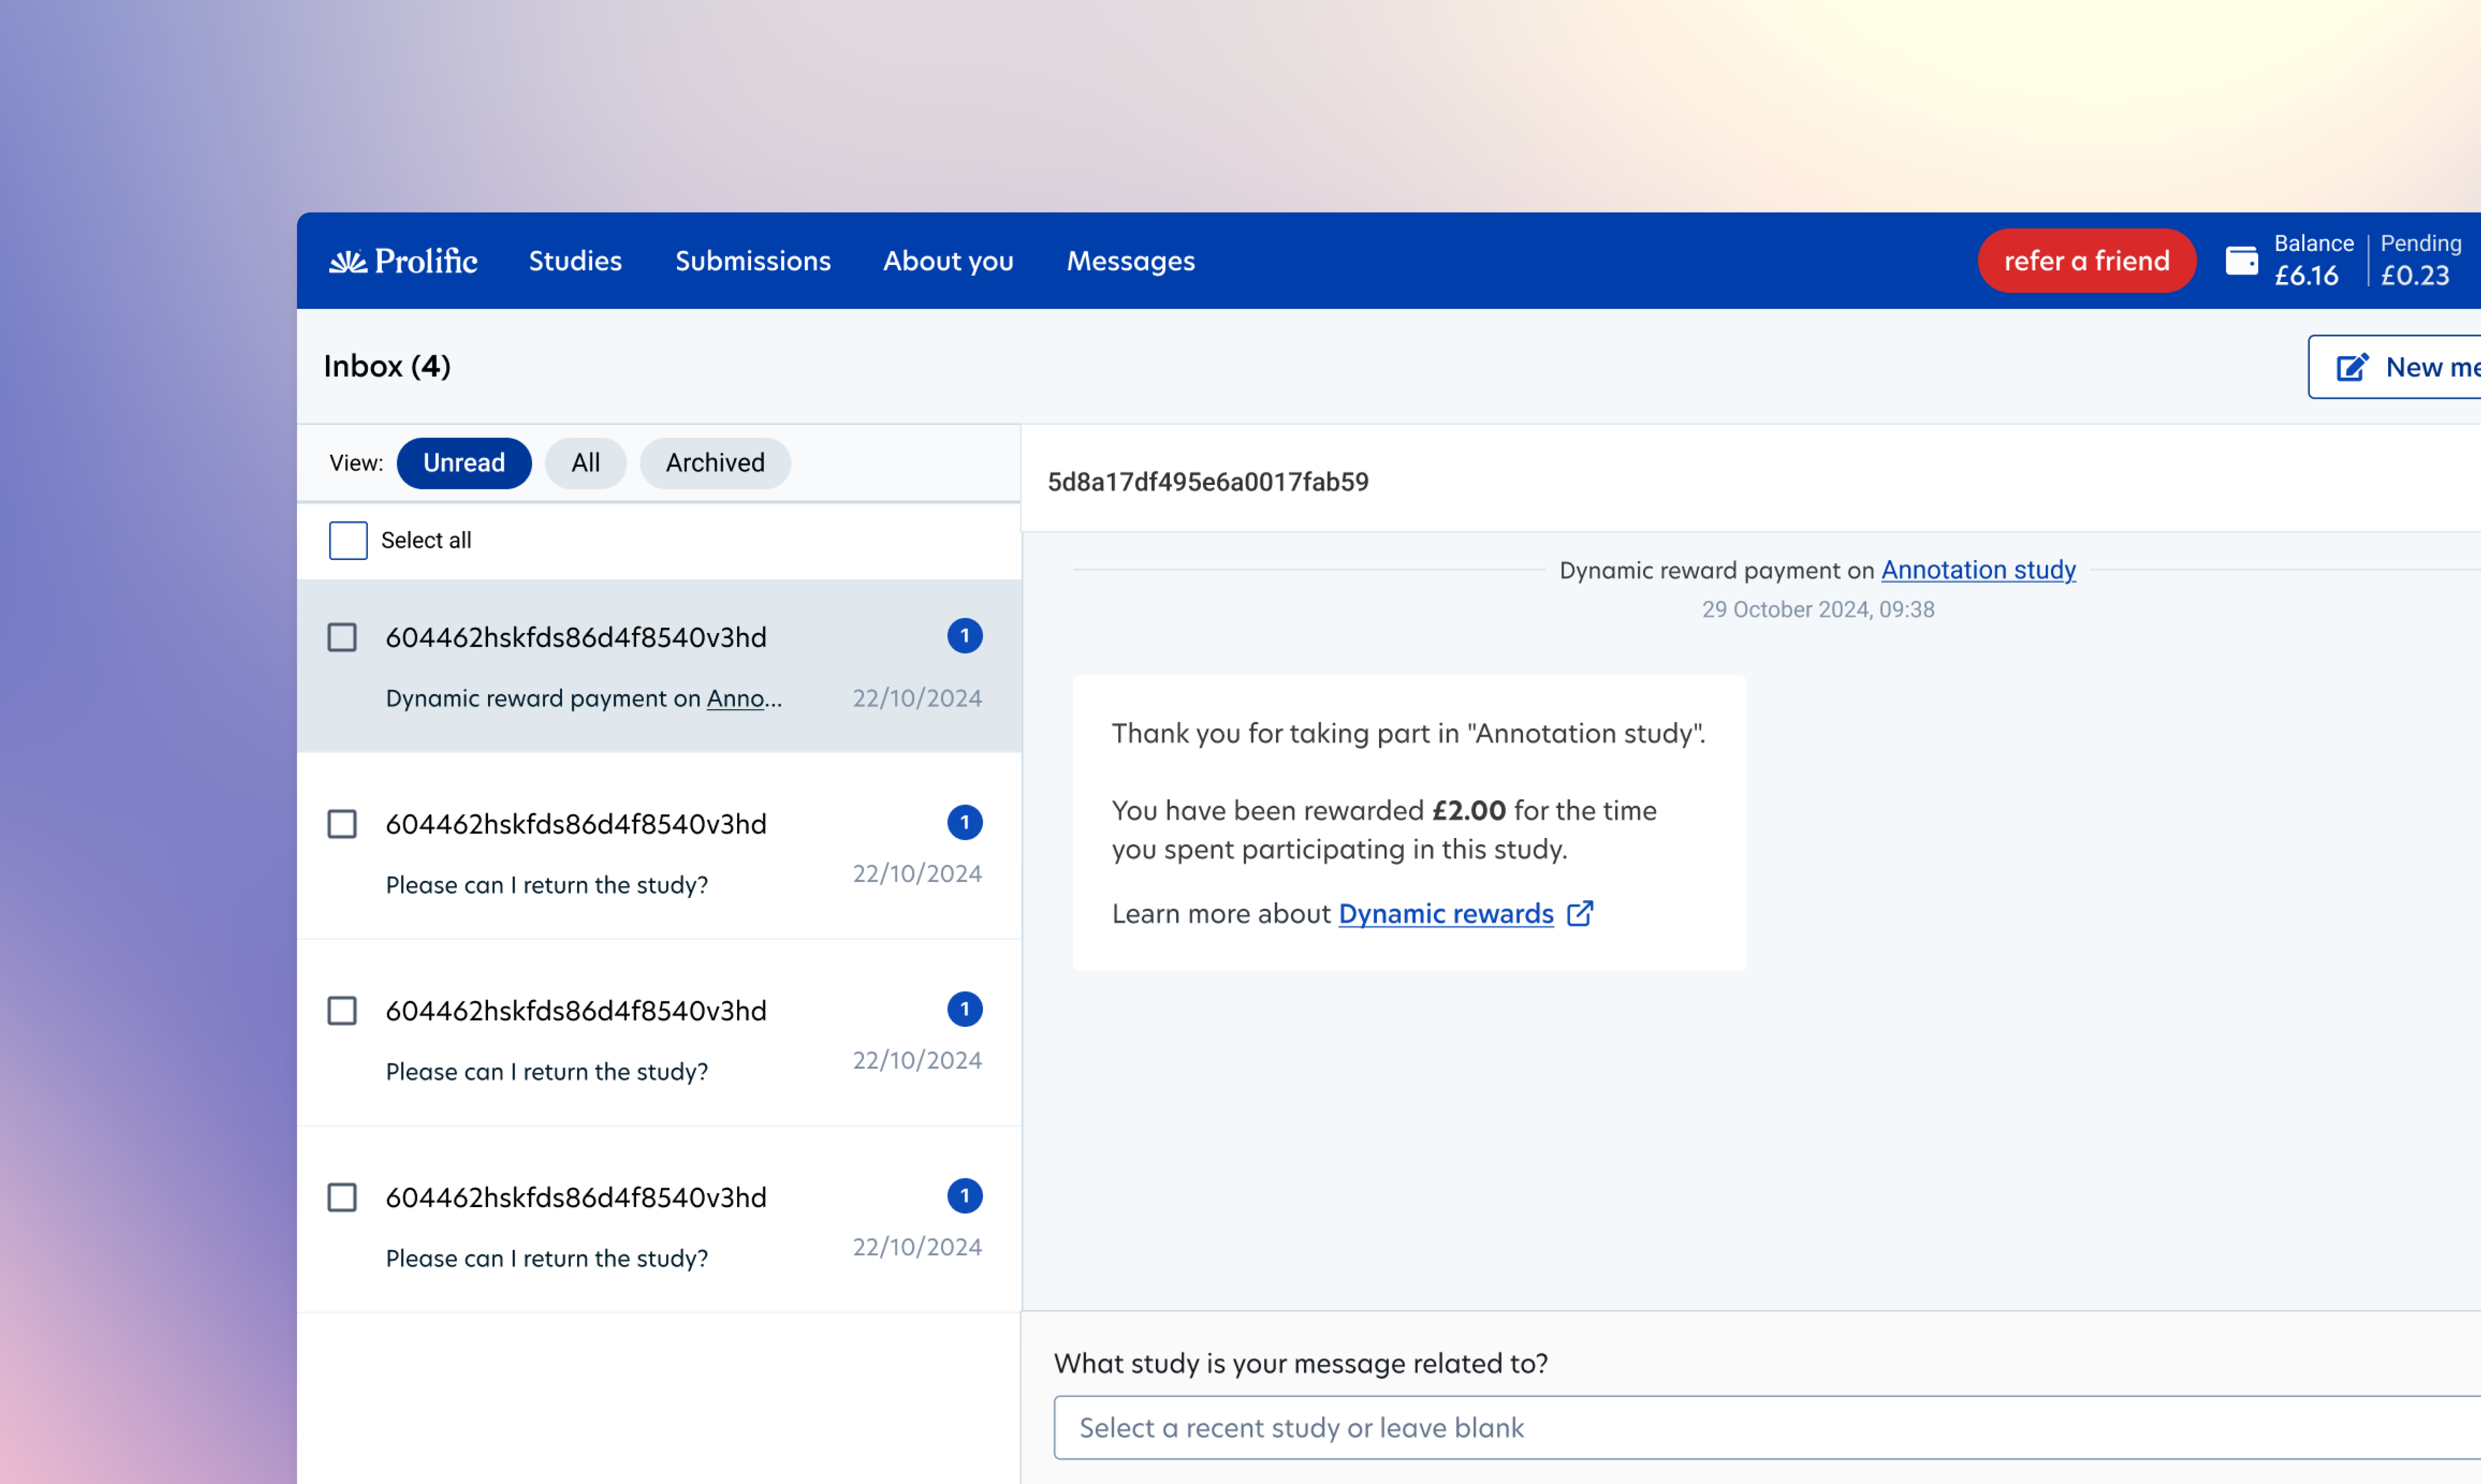This screenshot has height=1484, width=2481.
Task: Tick the Select all checkbox
Action: (x=348, y=540)
